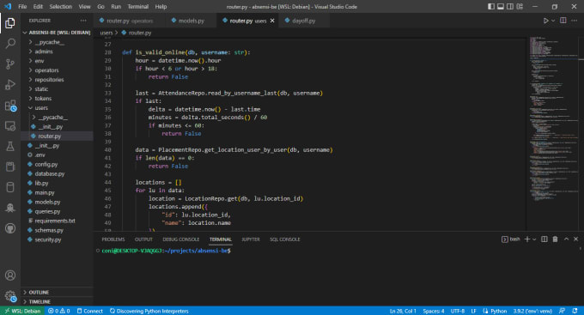Viewport: 584px width, 315px height.
Task: Change encoding via UTF-8
Action: point(458,311)
